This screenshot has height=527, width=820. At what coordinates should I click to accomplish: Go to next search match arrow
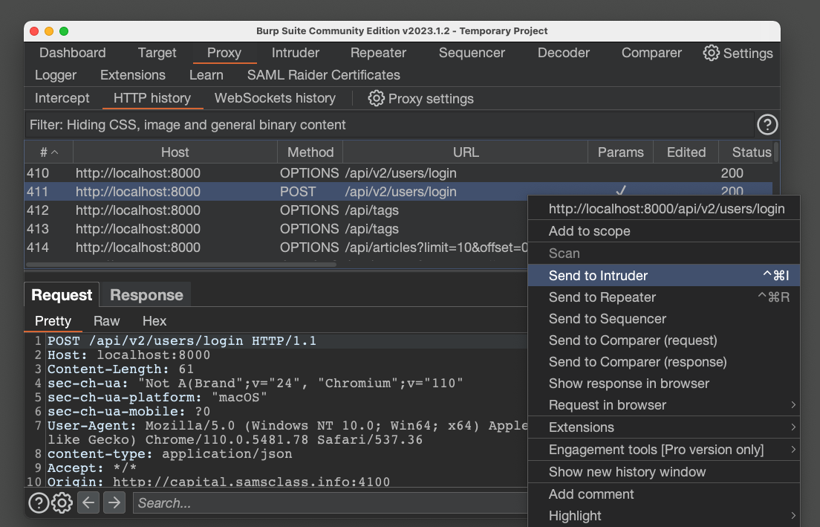click(x=114, y=503)
